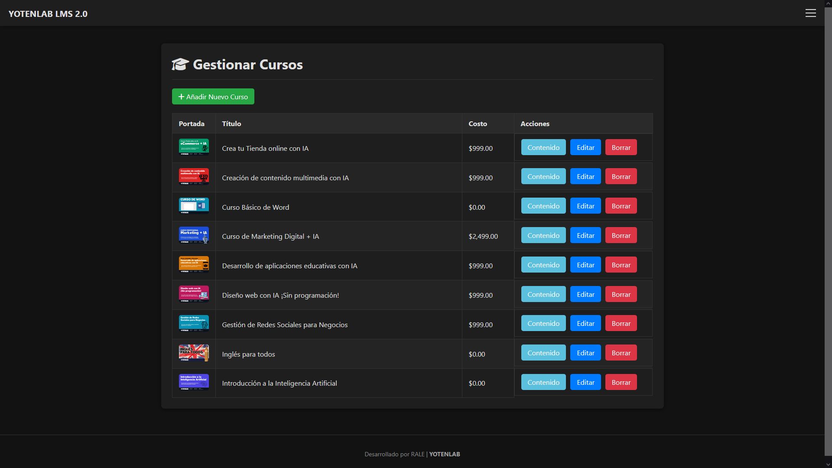Open Contenido for Gestión de Redes Sociales
The width and height of the screenshot is (832, 468).
[543, 323]
